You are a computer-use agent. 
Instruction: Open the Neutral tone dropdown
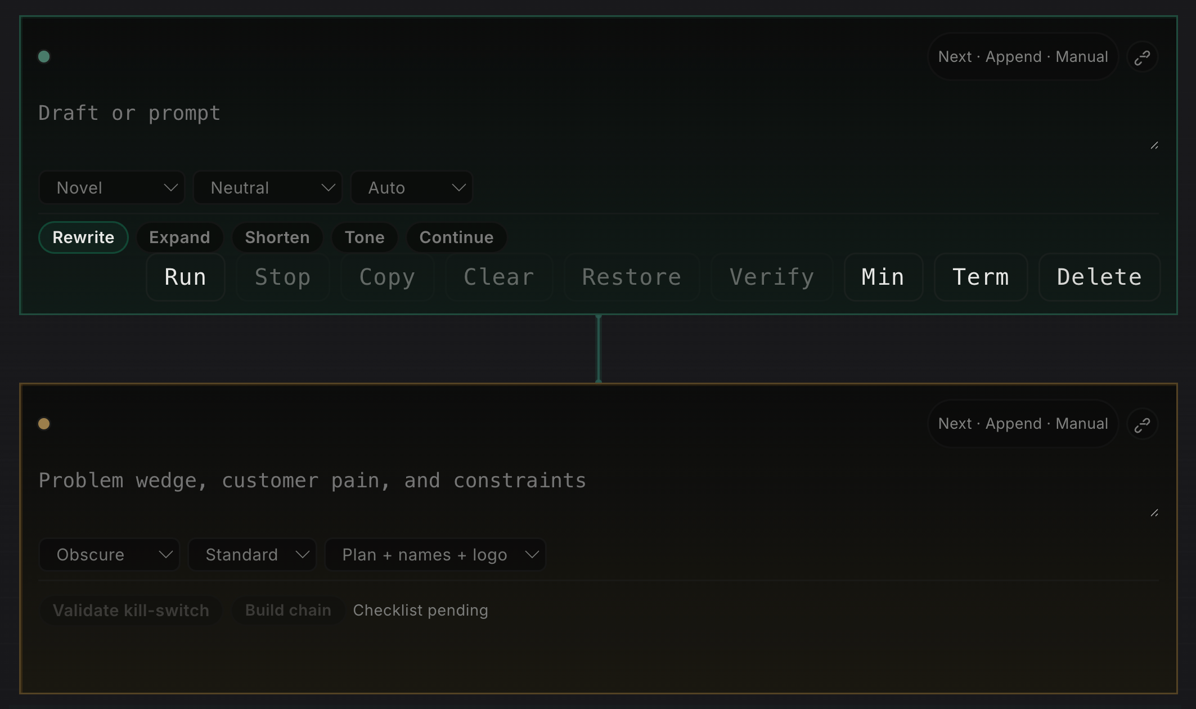pyautogui.click(x=268, y=188)
